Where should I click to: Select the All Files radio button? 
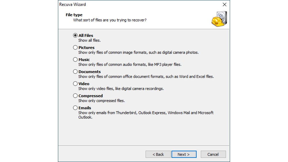75,35
